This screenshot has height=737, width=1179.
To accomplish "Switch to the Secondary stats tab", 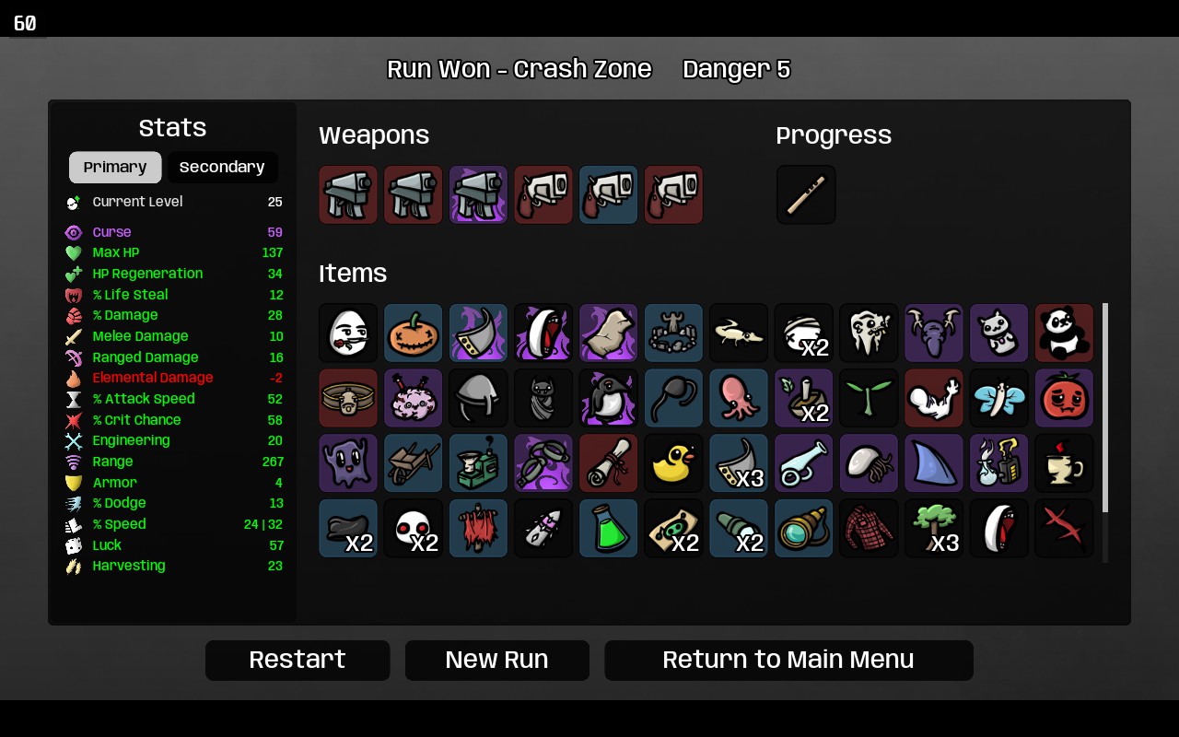I will pyautogui.click(x=222, y=168).
